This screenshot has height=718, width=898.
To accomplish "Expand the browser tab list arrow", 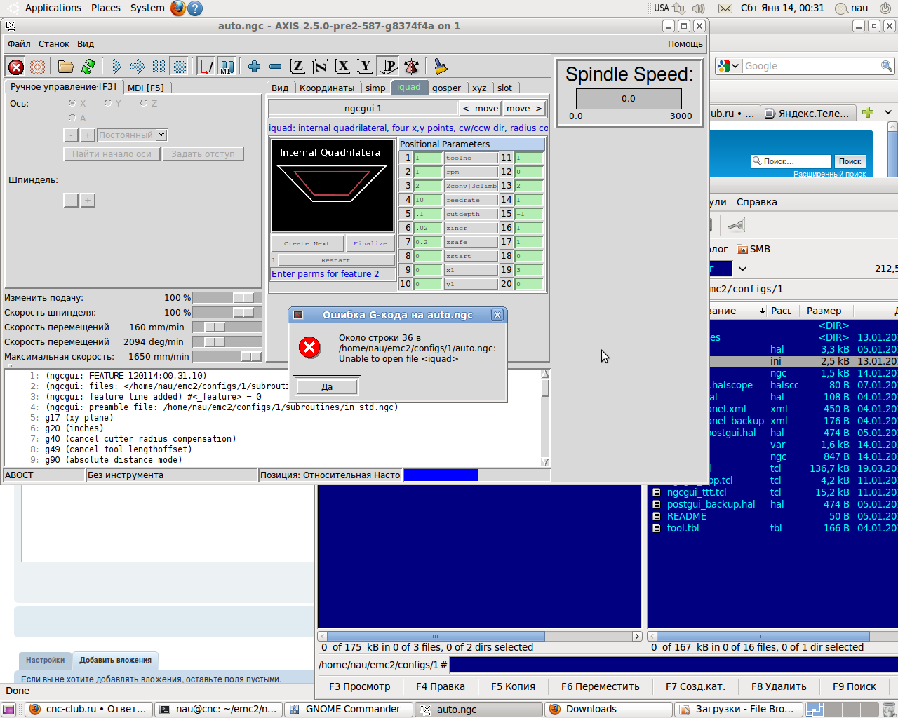I will pyautogui.click(x=888, y=112).
